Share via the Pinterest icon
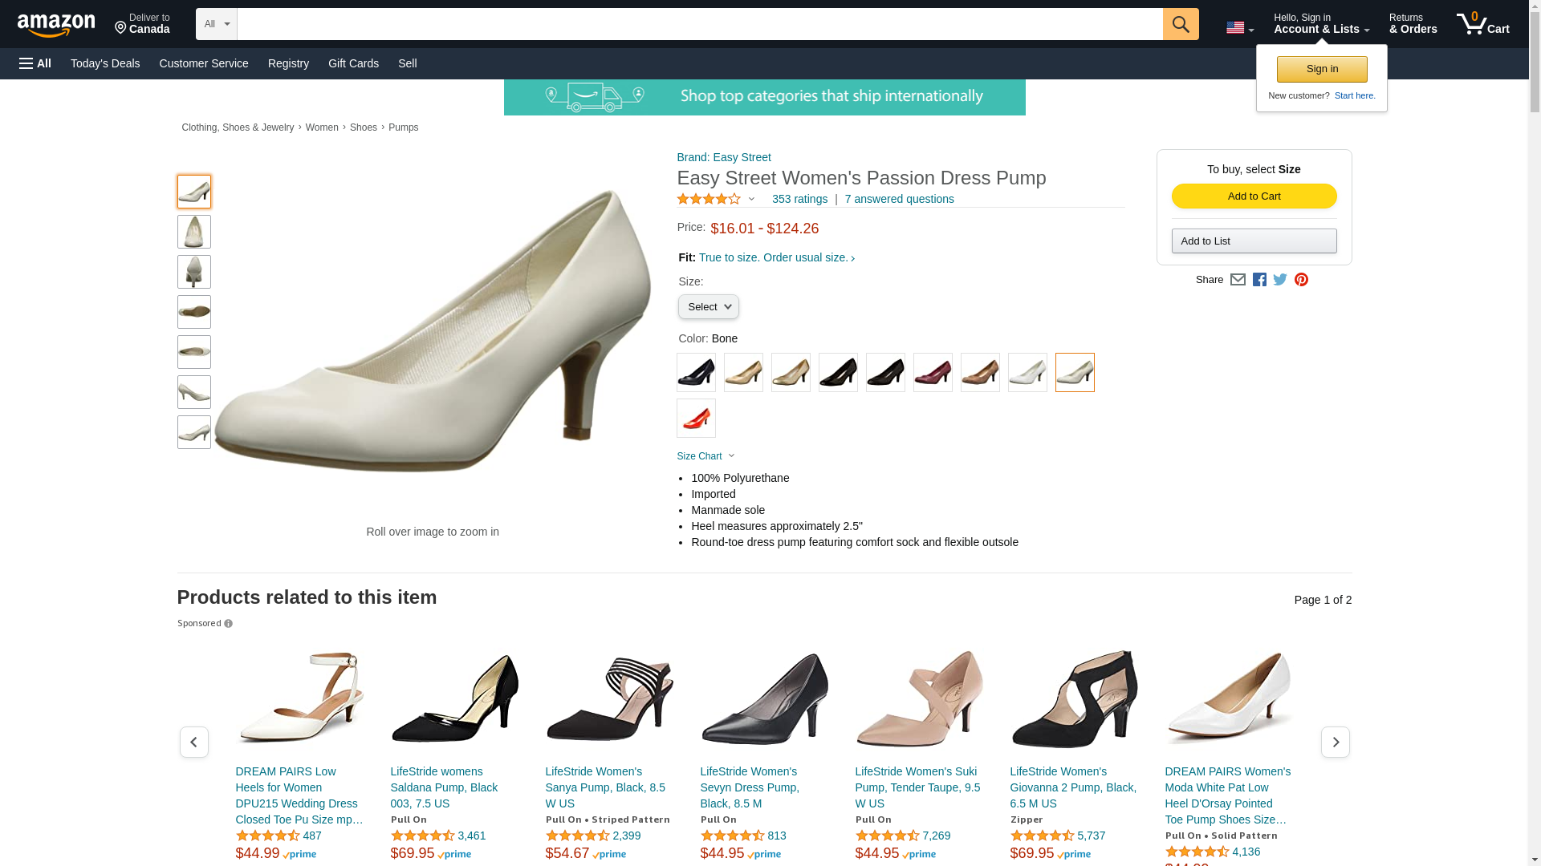 (1301, 279)
